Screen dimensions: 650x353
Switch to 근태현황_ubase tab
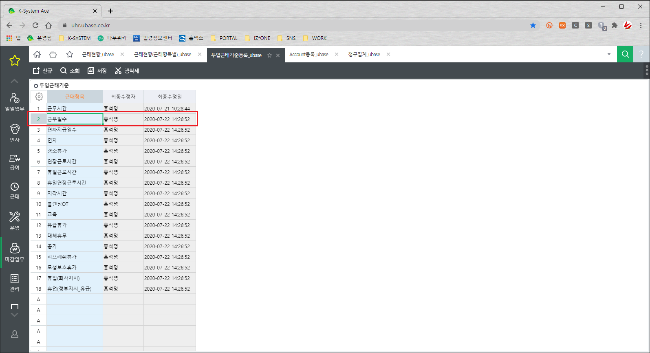98,54
